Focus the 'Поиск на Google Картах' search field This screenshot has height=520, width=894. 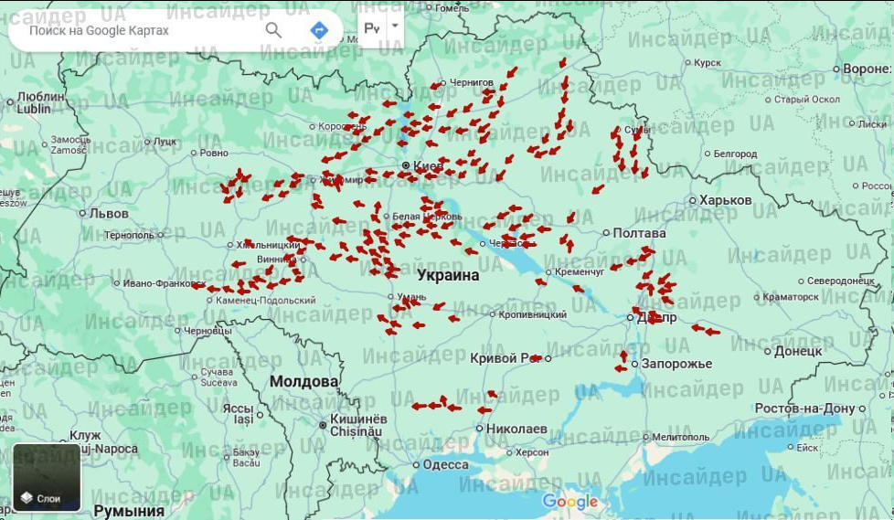(99, 30)
